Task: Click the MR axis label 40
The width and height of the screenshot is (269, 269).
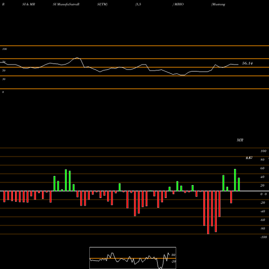Action: 262,177
